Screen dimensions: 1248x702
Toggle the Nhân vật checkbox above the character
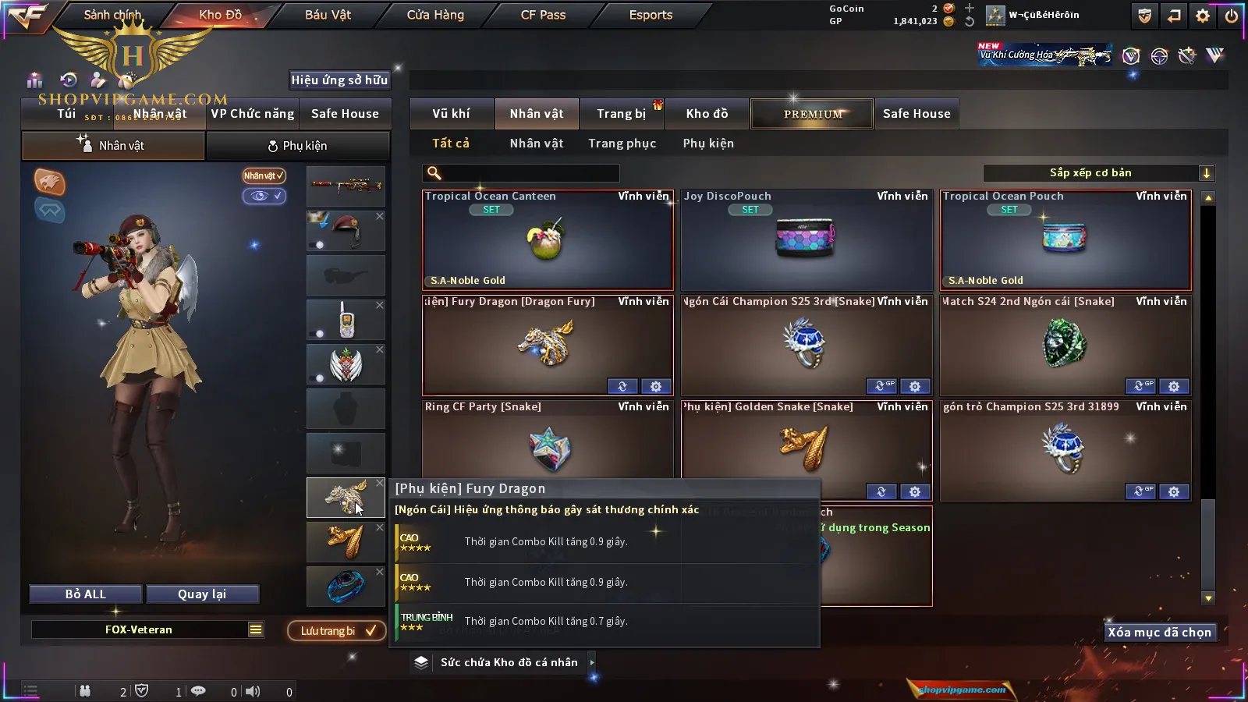click(x=264, y=175)
